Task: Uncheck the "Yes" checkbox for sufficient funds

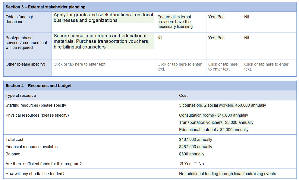Action: point(181,164)
